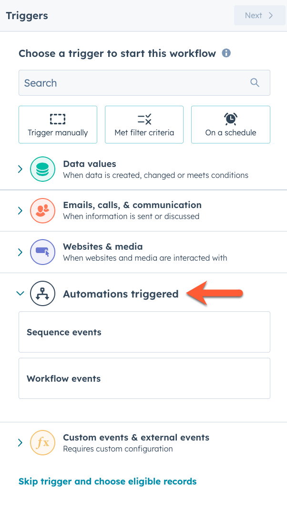
Task: Select the Workflow events trigger
Action: tap(143, 378)
